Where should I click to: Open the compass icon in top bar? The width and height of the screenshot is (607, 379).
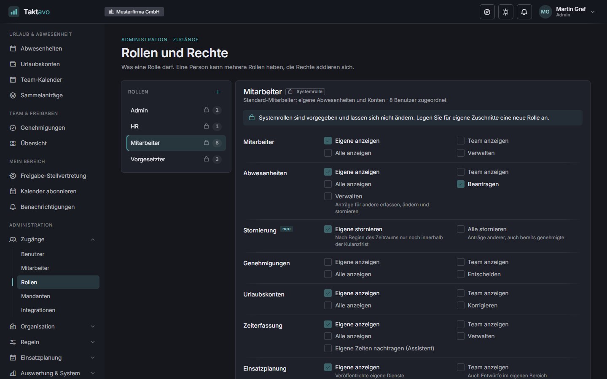[x=487, y=12]
